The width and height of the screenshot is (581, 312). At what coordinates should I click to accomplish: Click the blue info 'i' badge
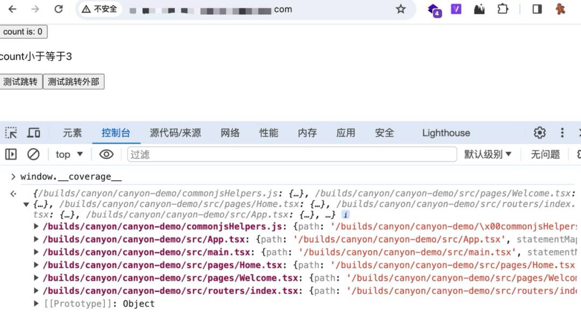point(345,215)
